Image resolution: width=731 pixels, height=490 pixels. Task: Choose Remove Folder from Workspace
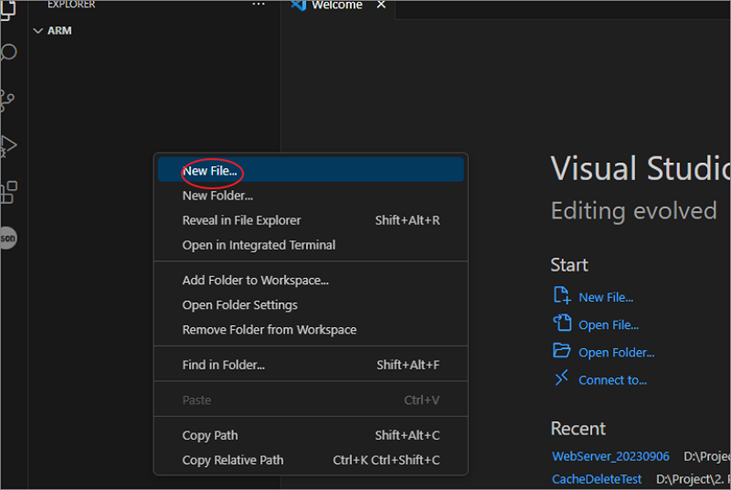(311, 330)
